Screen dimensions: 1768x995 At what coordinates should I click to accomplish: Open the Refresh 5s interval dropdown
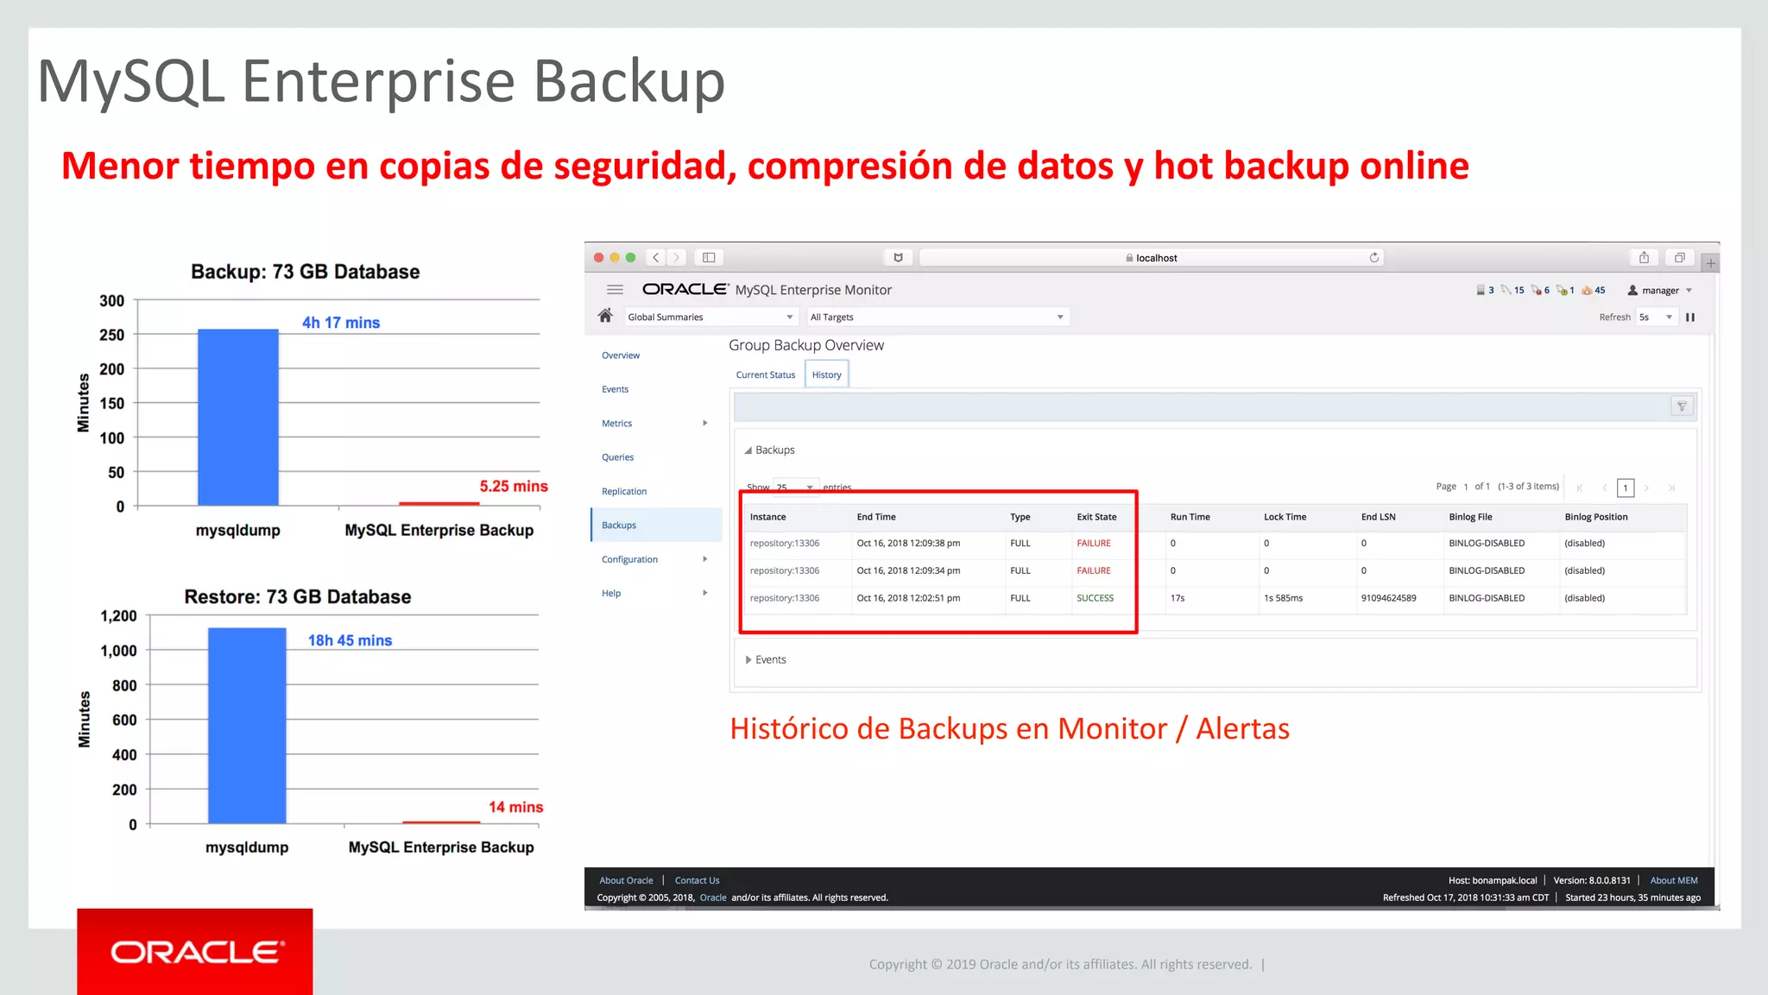point(1657,317)
